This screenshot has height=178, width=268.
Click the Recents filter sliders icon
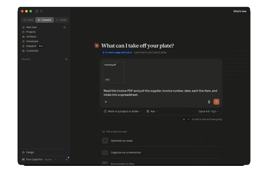(66, 59)
